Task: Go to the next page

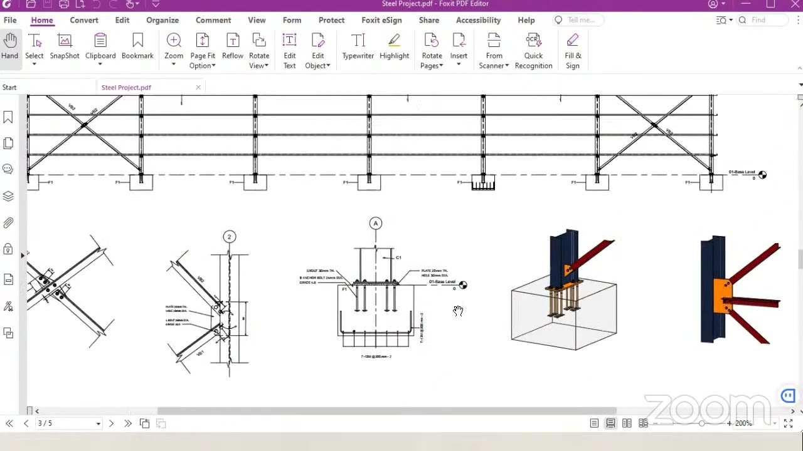Action: [111, 423]
